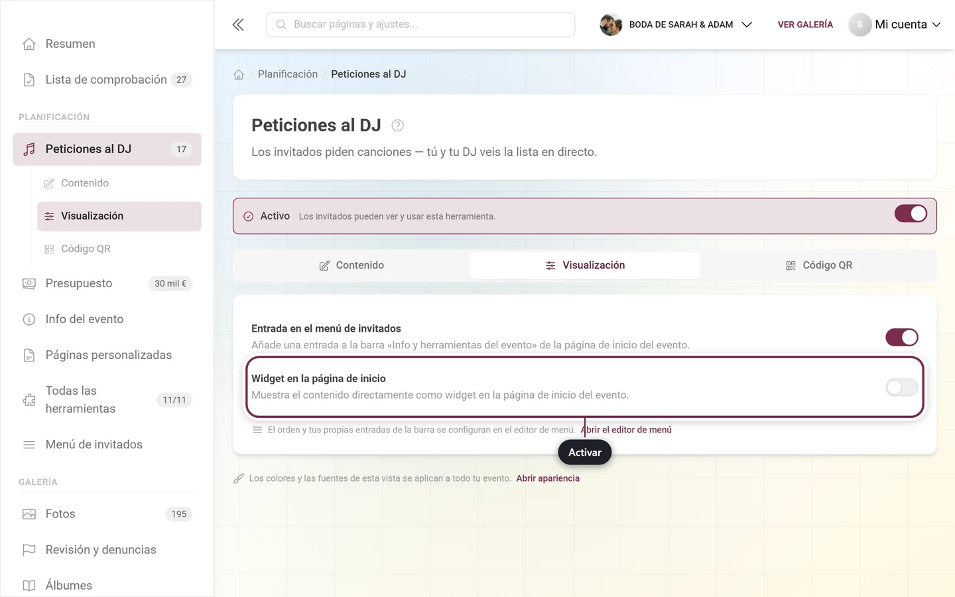Viewport: 955px width, 597px height.
Task: Click the event avatar photo in header
Action: pyautogui.click(x=611, y=25)
